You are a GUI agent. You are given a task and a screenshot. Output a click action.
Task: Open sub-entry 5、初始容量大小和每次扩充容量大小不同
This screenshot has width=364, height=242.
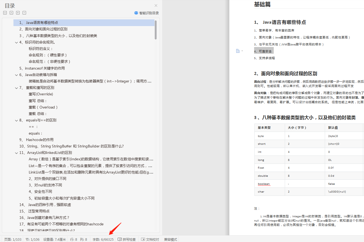(x=62, y=198)
